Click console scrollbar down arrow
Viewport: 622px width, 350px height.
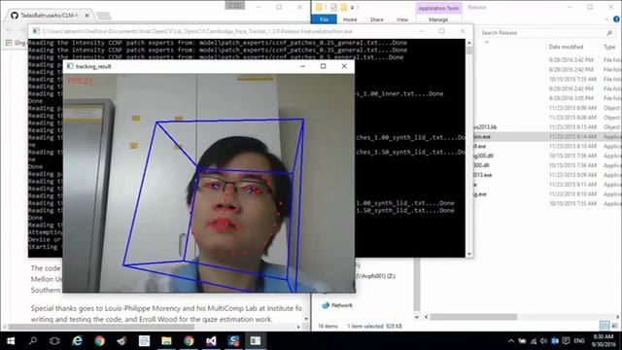click(x=469, y=254)
